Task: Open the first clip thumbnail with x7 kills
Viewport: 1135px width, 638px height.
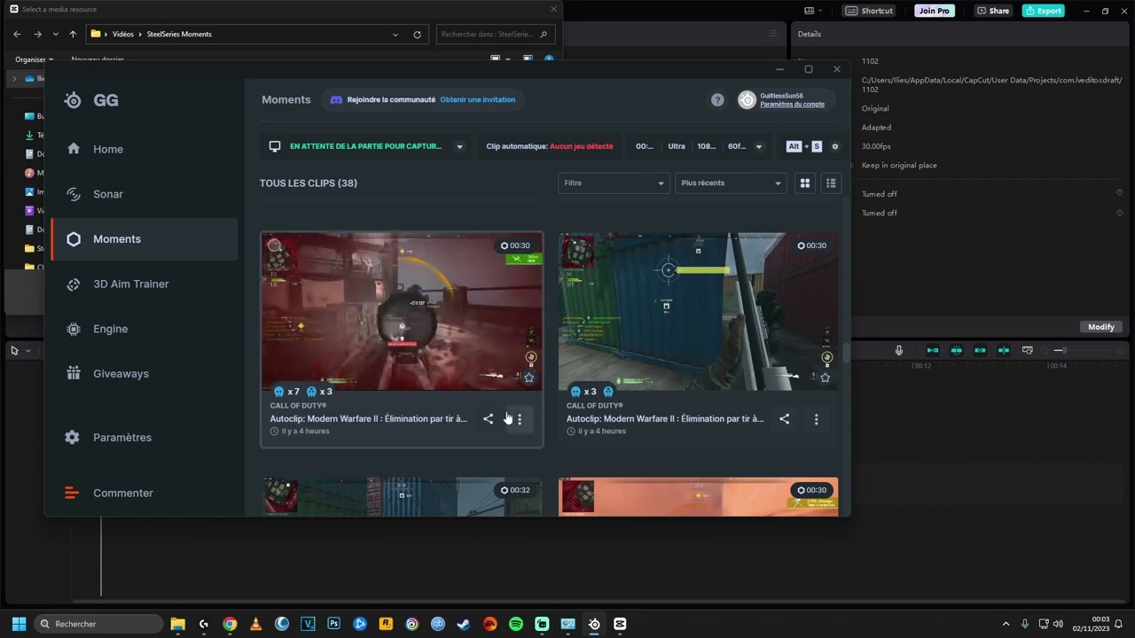Action: pyautogui.click(x=402, y=311)
